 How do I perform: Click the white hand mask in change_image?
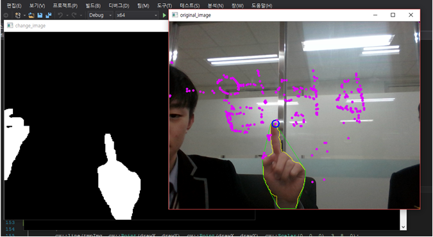119,177
